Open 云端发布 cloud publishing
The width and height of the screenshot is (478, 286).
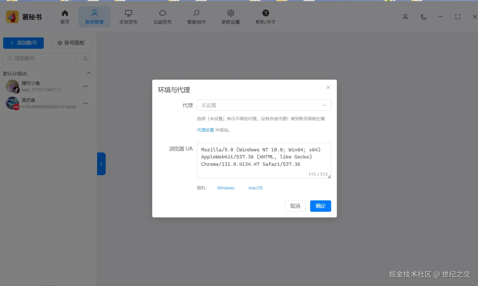(162, 16)
